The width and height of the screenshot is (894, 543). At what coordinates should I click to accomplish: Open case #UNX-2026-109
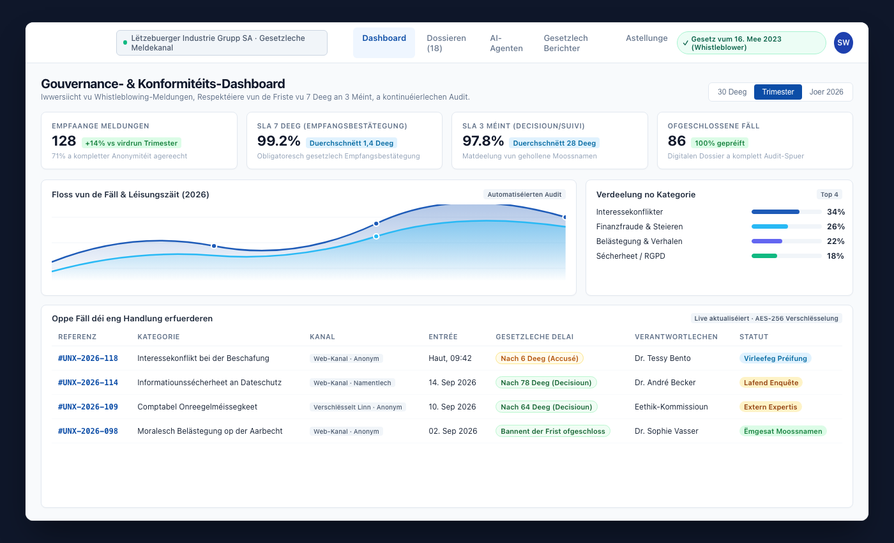pos(88,407)
